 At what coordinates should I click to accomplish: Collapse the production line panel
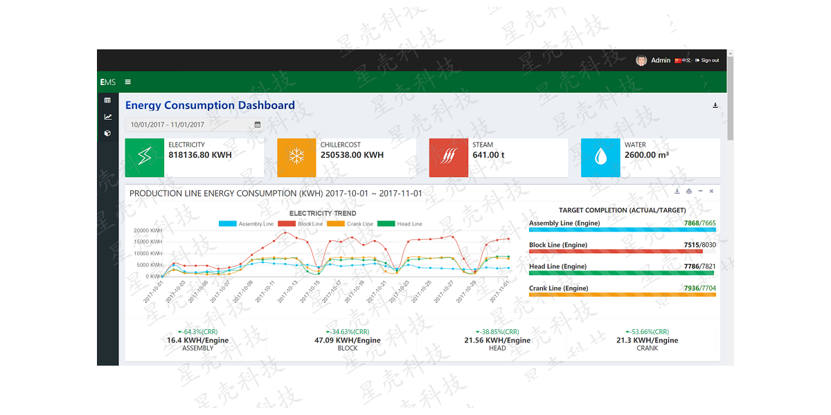(700, 191)
